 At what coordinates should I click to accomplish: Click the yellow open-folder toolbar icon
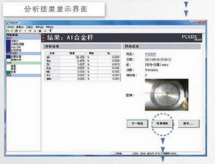(x=8, y=31)
